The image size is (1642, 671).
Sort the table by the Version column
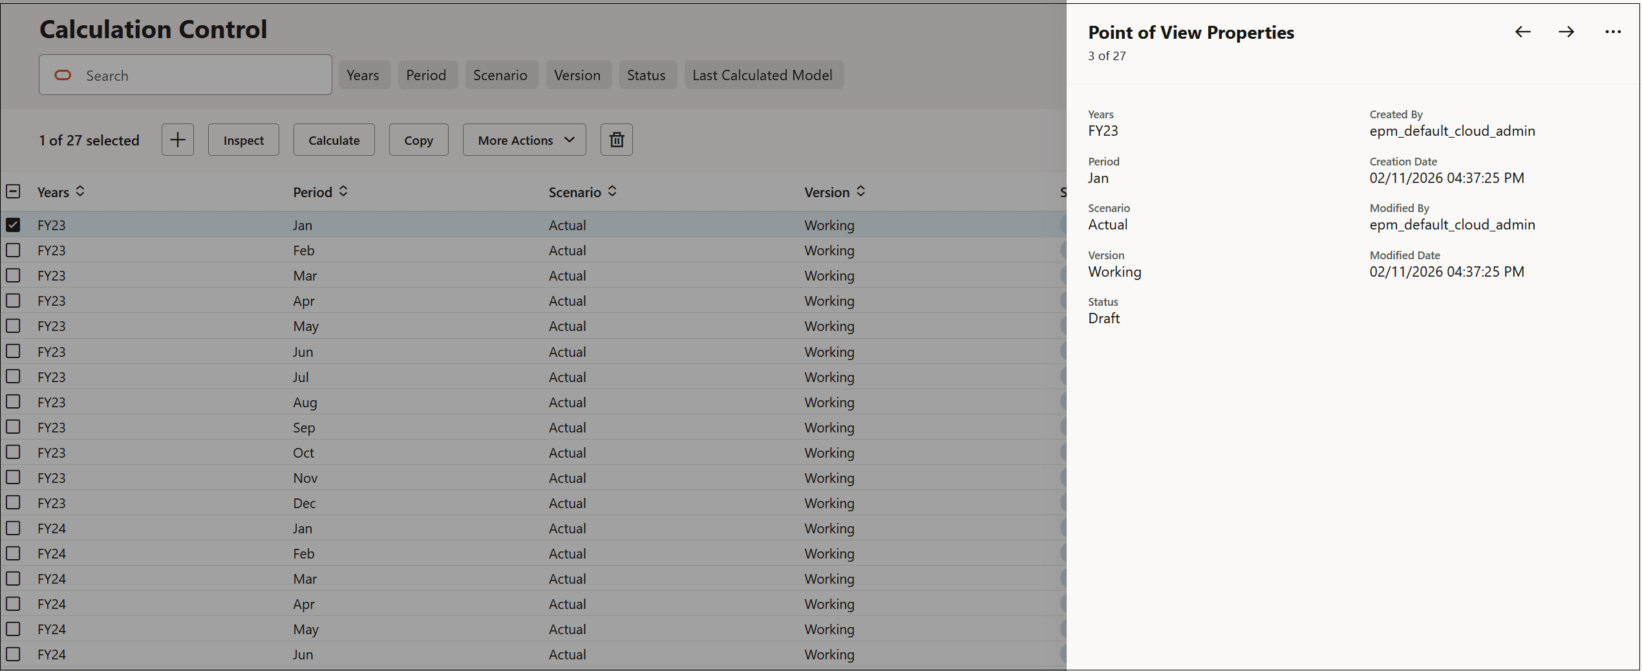point(860,191)
